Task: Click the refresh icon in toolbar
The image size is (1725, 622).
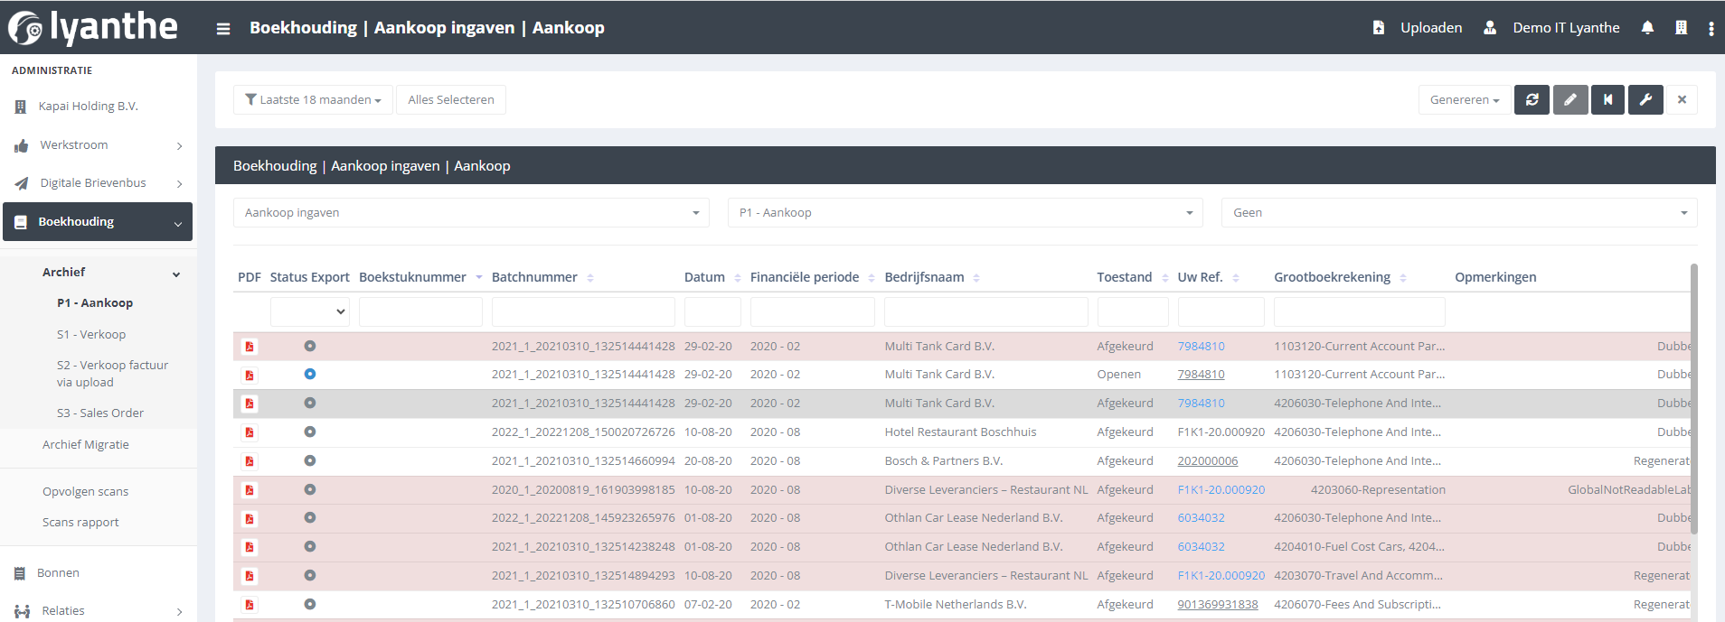Action: [x=1532, y=100]
